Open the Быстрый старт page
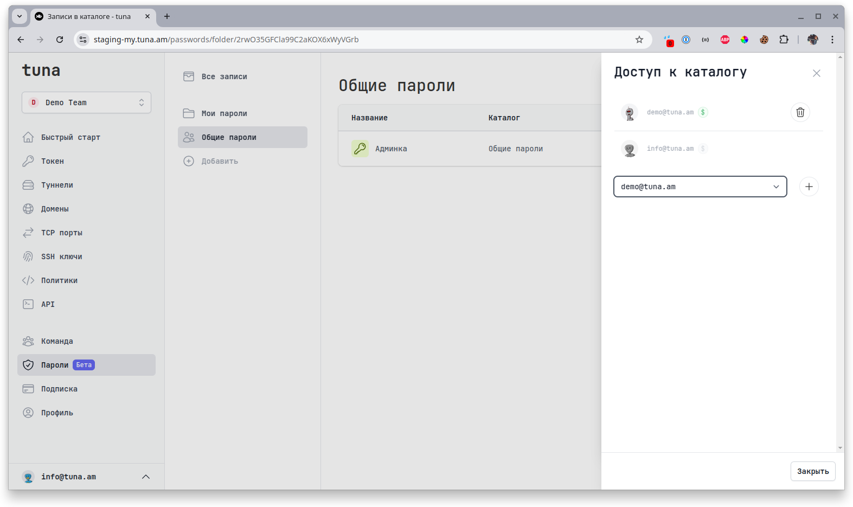Image resolution: width=853 pixels, height=507 pixels. point(70,137)
